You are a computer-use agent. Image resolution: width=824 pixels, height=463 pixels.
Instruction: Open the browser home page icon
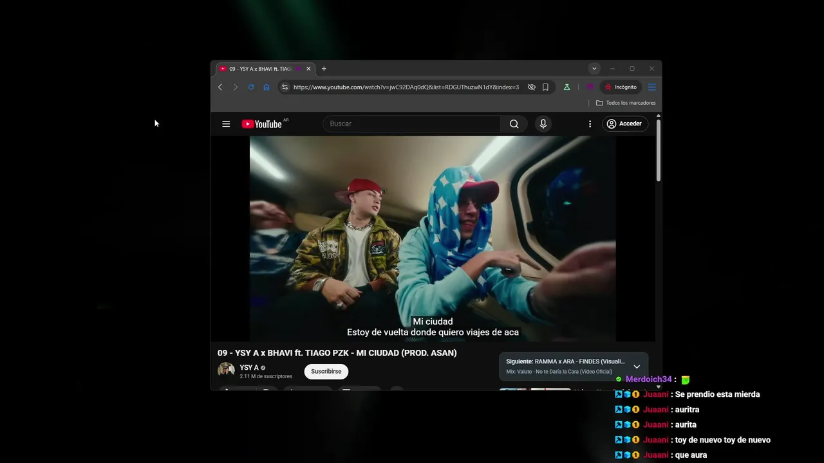267,87
